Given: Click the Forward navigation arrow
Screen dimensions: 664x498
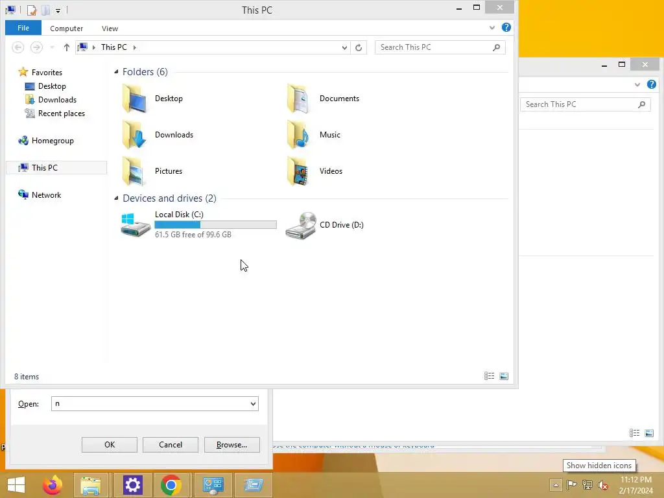Looking at the screenshot, I should (36, 47).
